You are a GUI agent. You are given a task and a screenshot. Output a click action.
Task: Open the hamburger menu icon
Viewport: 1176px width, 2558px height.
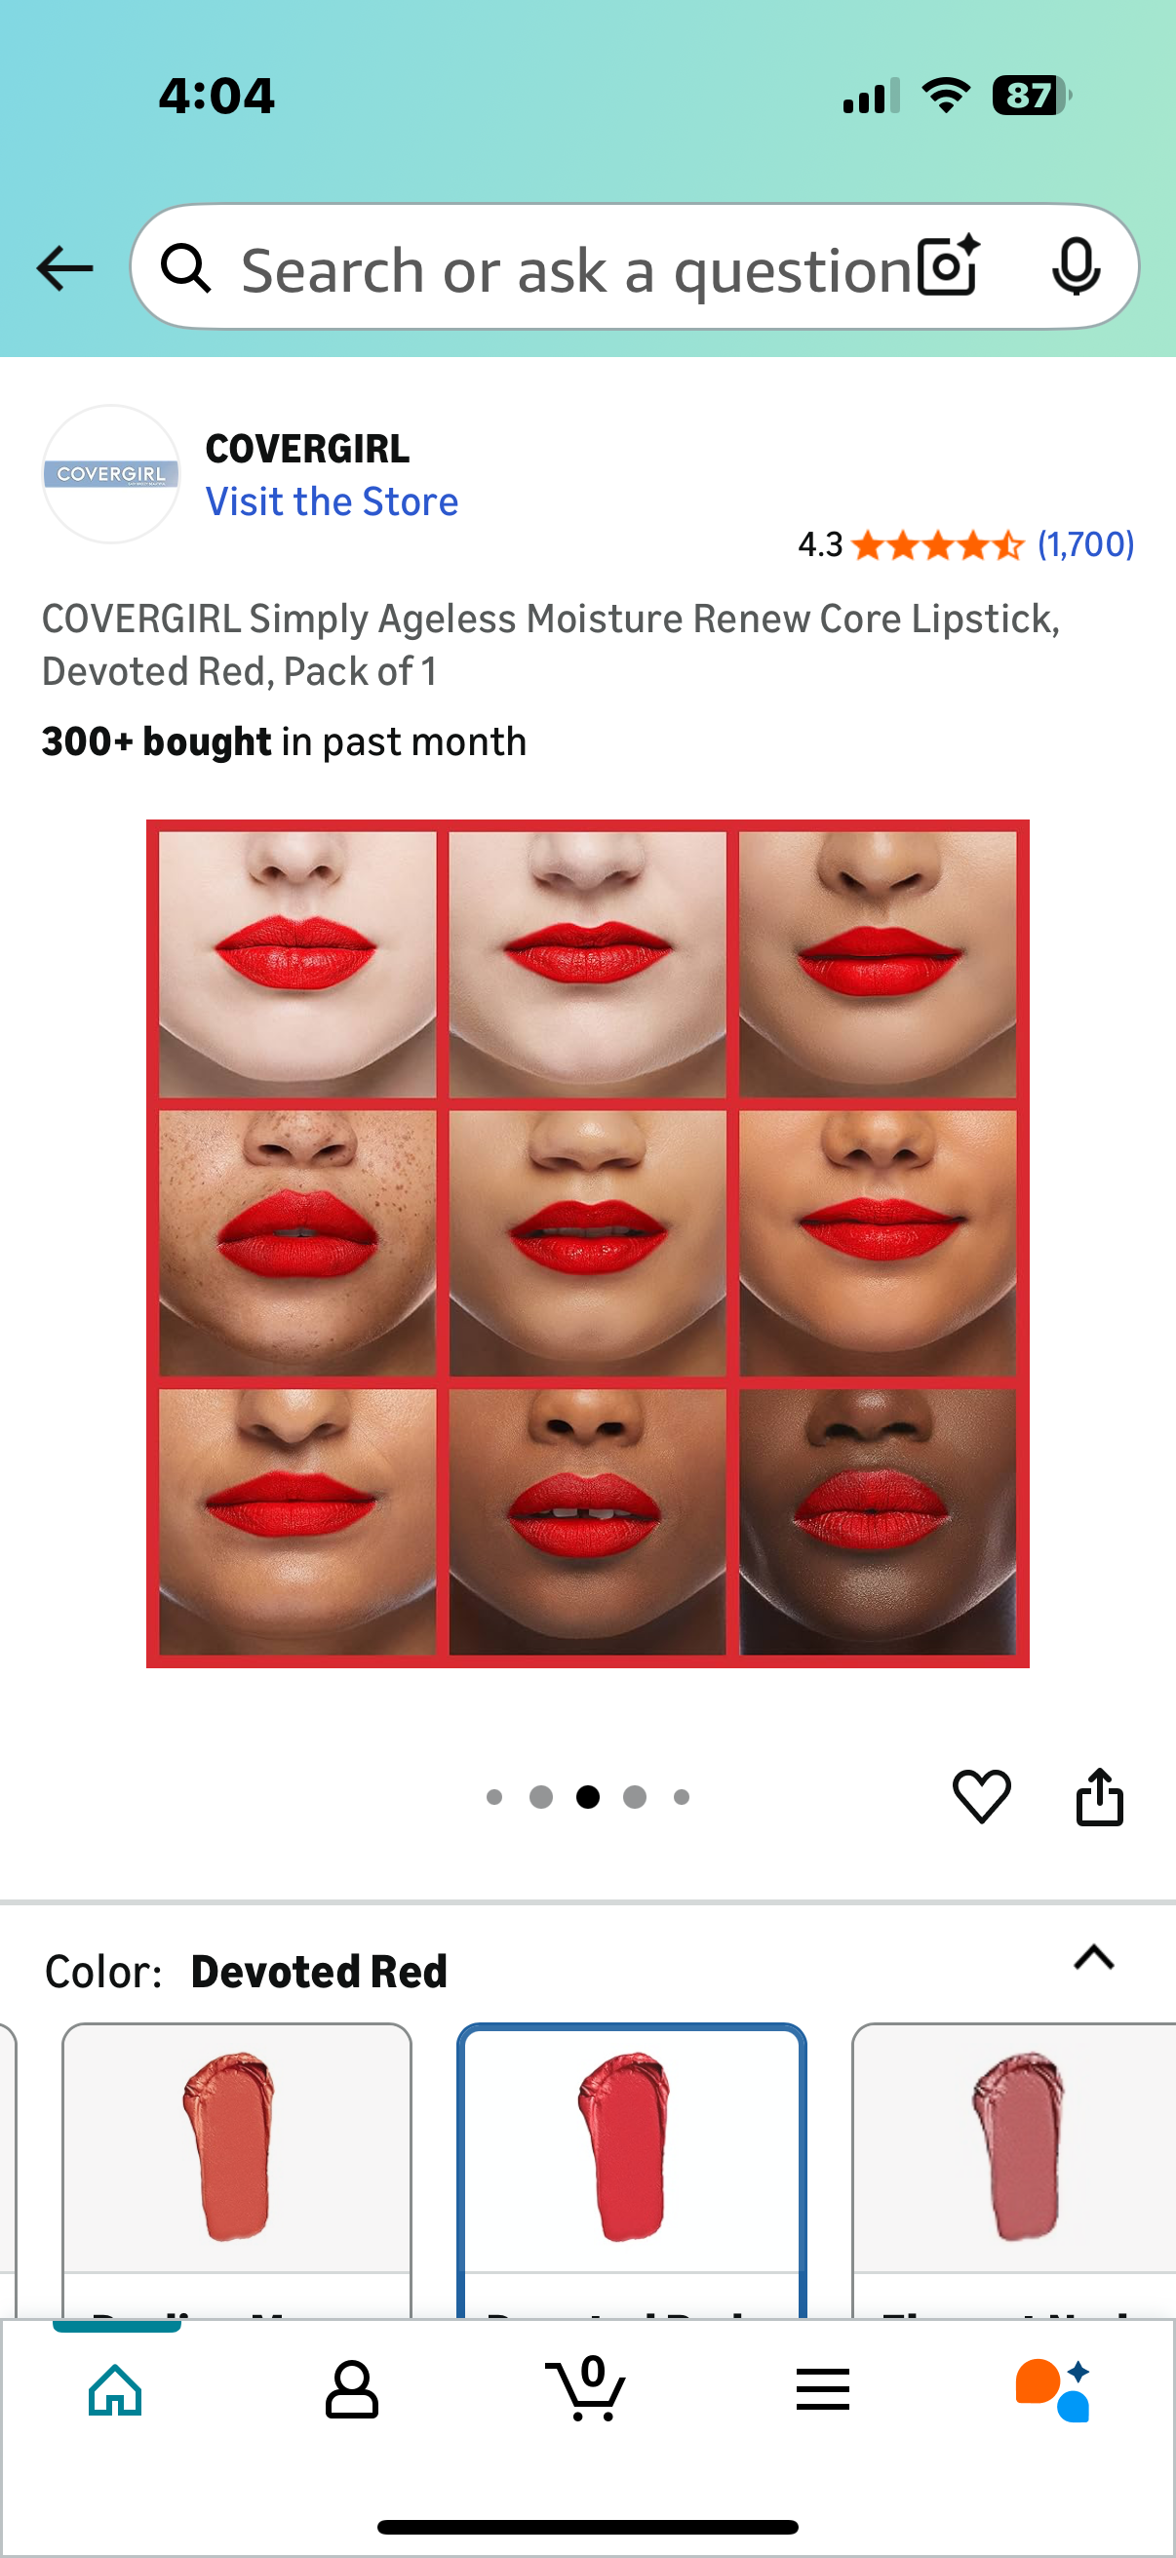[x=823, y=2389]
